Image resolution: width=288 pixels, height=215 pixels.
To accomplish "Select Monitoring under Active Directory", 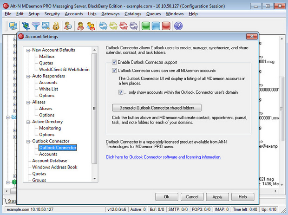I will click(x=50, y=128).
